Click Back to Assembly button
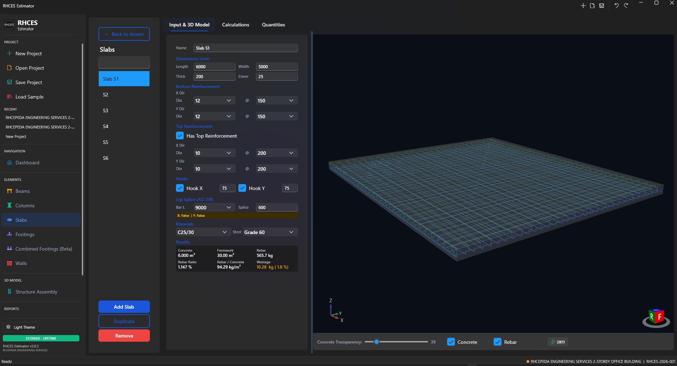The height and width of the screenshot is (366, 677). pyautogui.click(x=124, y=34)
